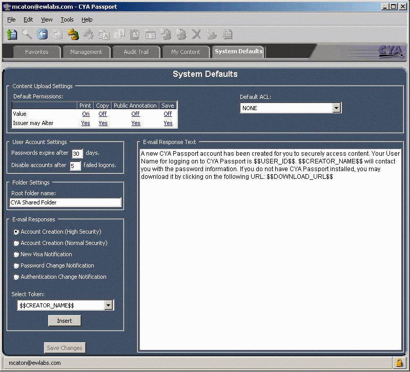The width and height of the screenshot is (410, 372).
Task: Toggle the Save Value 'Off' link
Action: click(168, 114)
